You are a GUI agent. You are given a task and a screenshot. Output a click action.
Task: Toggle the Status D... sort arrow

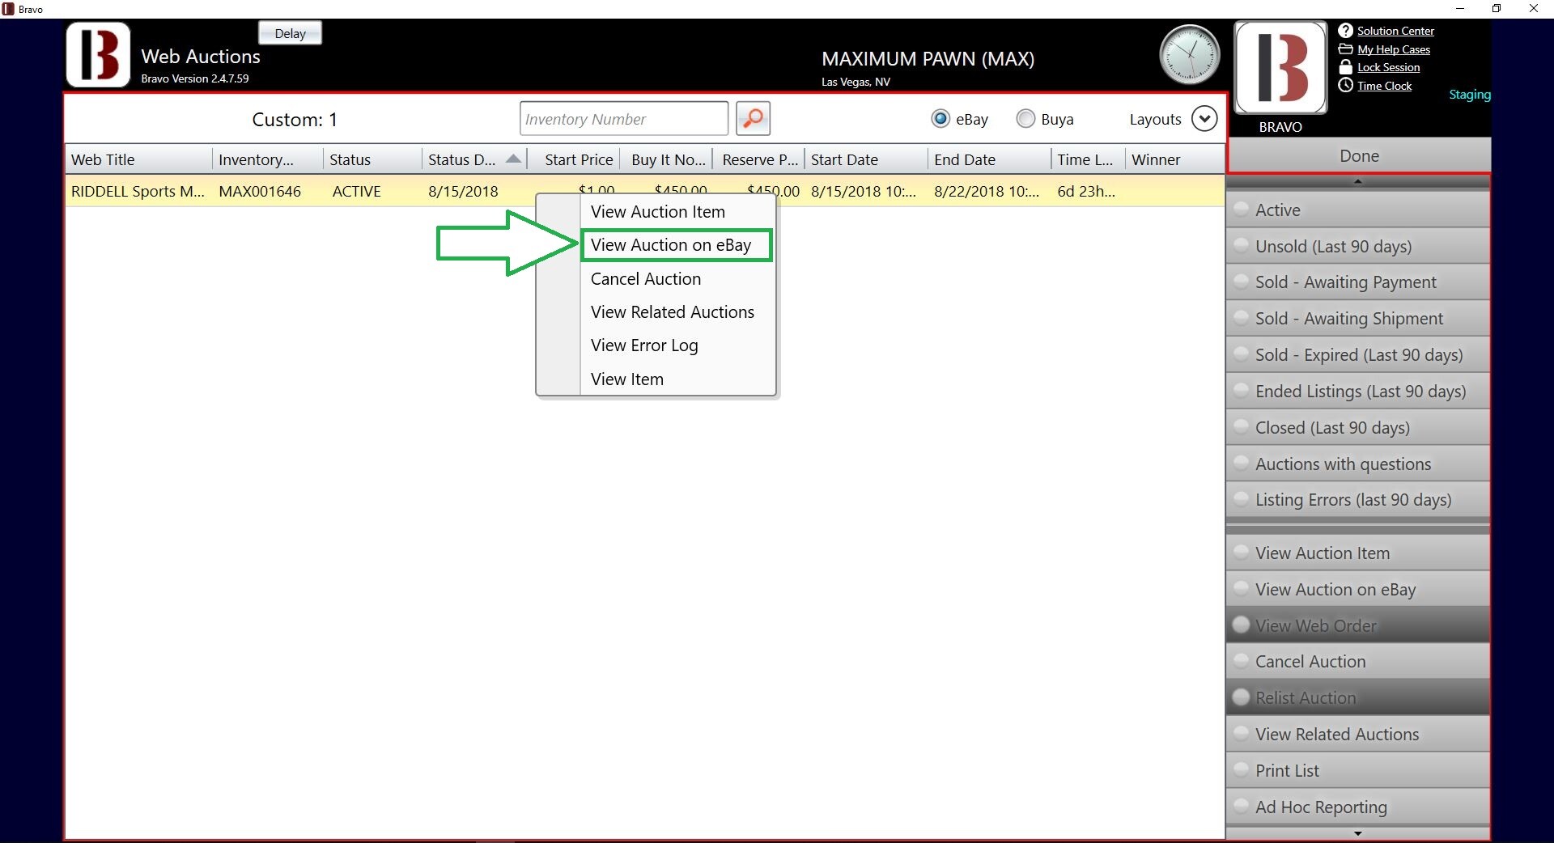(513, 159)
